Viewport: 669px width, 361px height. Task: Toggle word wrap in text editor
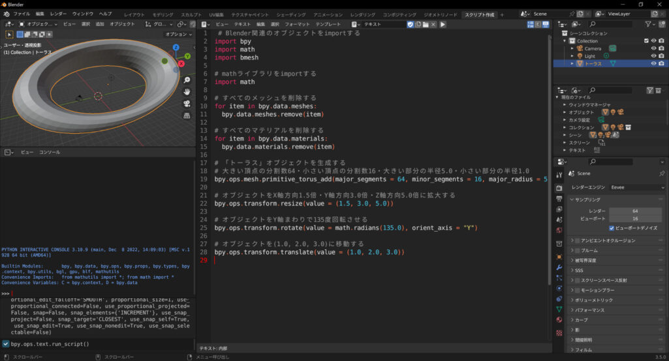click(x=538, y=24)
